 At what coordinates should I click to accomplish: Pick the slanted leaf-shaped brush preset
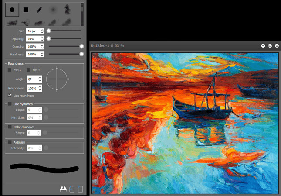(39, 10)
